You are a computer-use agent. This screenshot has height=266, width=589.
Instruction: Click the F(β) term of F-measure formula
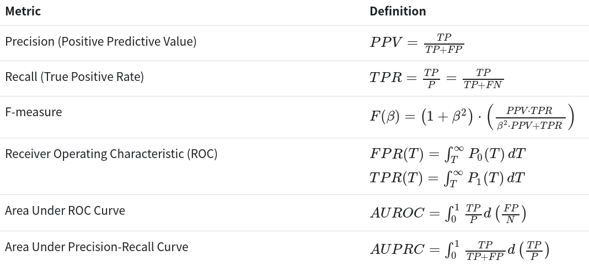coord(384,117)
